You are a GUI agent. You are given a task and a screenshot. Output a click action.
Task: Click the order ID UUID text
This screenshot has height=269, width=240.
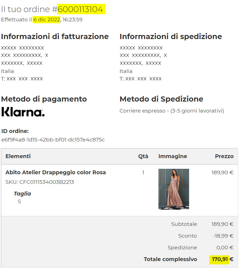coord(53,140)
